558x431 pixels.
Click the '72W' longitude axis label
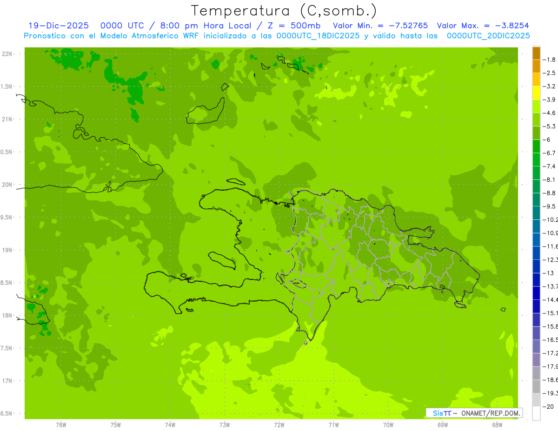pos(279,424)
